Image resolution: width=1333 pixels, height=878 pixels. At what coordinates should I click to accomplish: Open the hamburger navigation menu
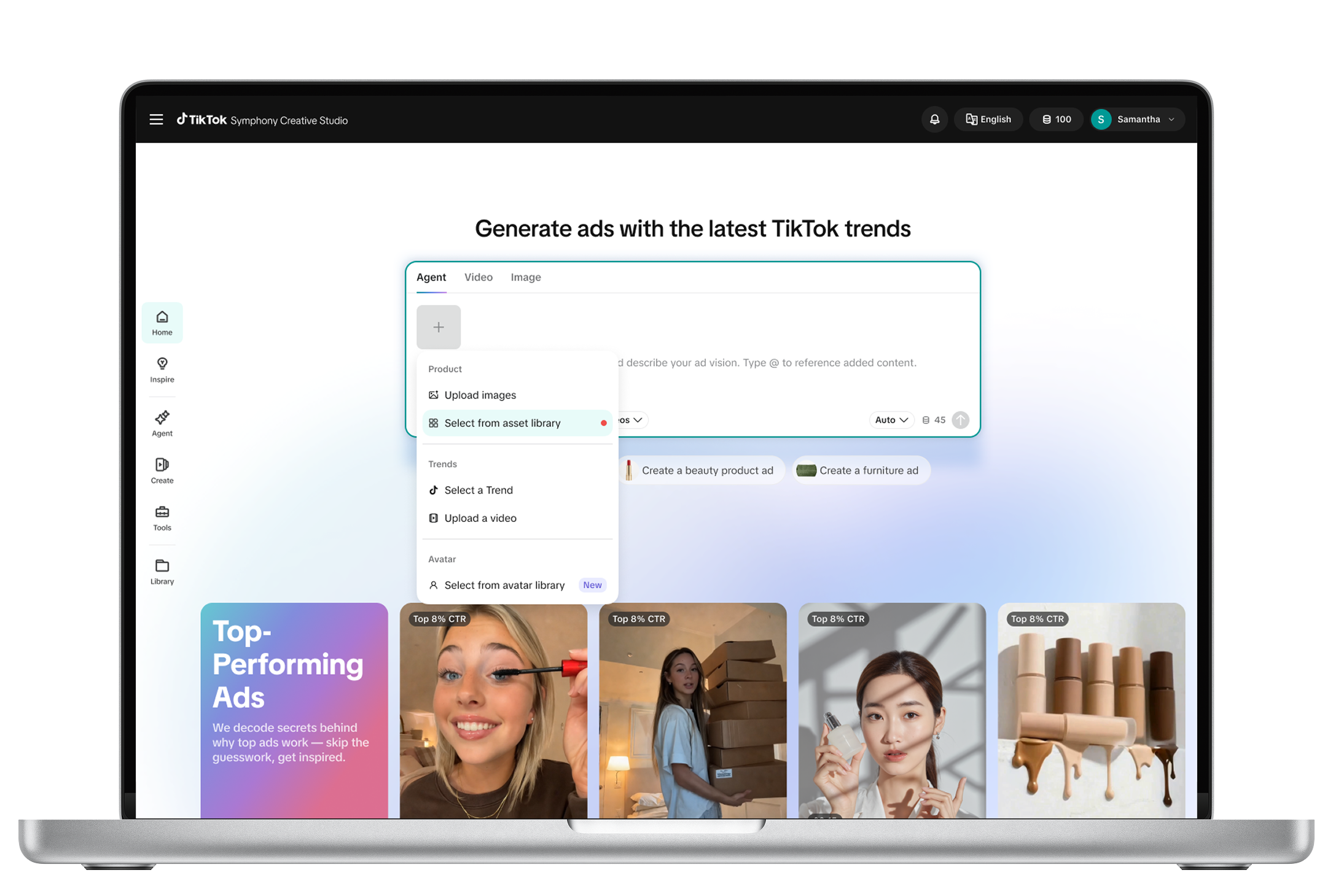coord(156,119)
